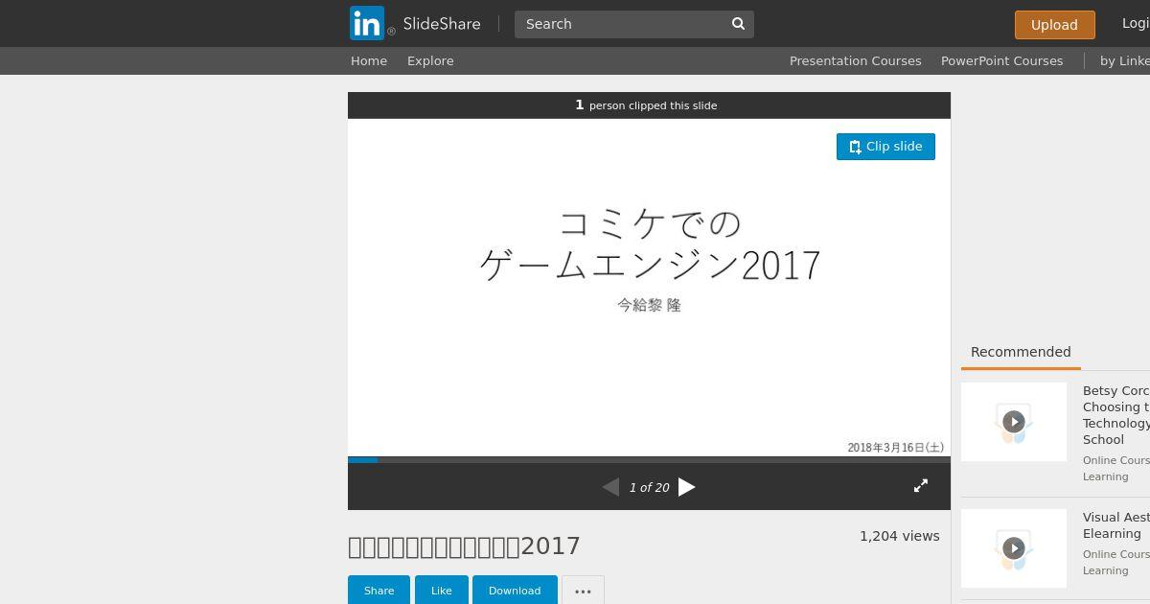Open the Explore menu item
The height and width of the screenshot is (604, 1150).
[430, 60]
